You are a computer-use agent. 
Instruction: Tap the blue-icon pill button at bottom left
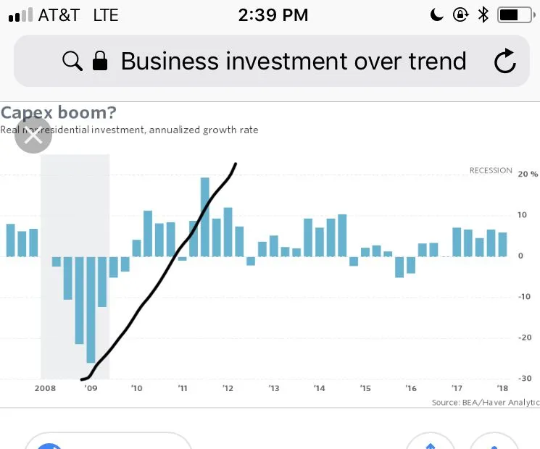[x=107, y=440]
